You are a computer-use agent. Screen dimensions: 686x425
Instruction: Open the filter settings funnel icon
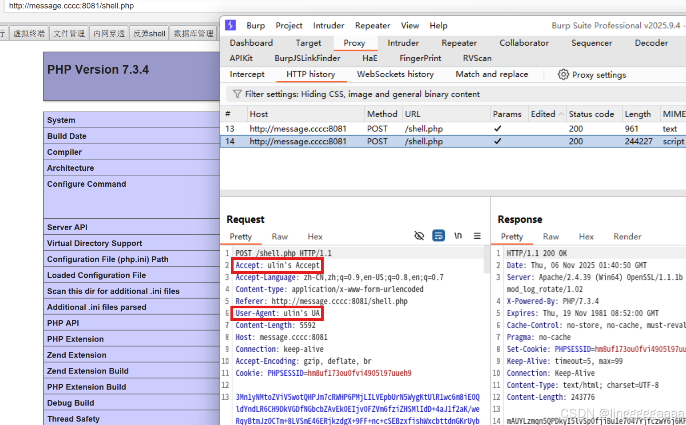pos(238,94)
